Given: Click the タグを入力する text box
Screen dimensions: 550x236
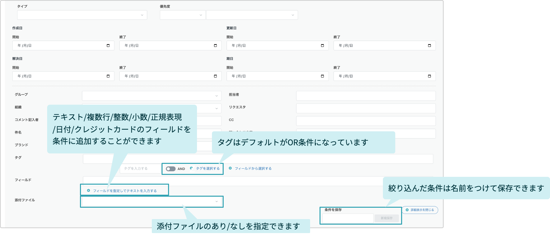Looking at the screenshot, I should click(140, 168).
